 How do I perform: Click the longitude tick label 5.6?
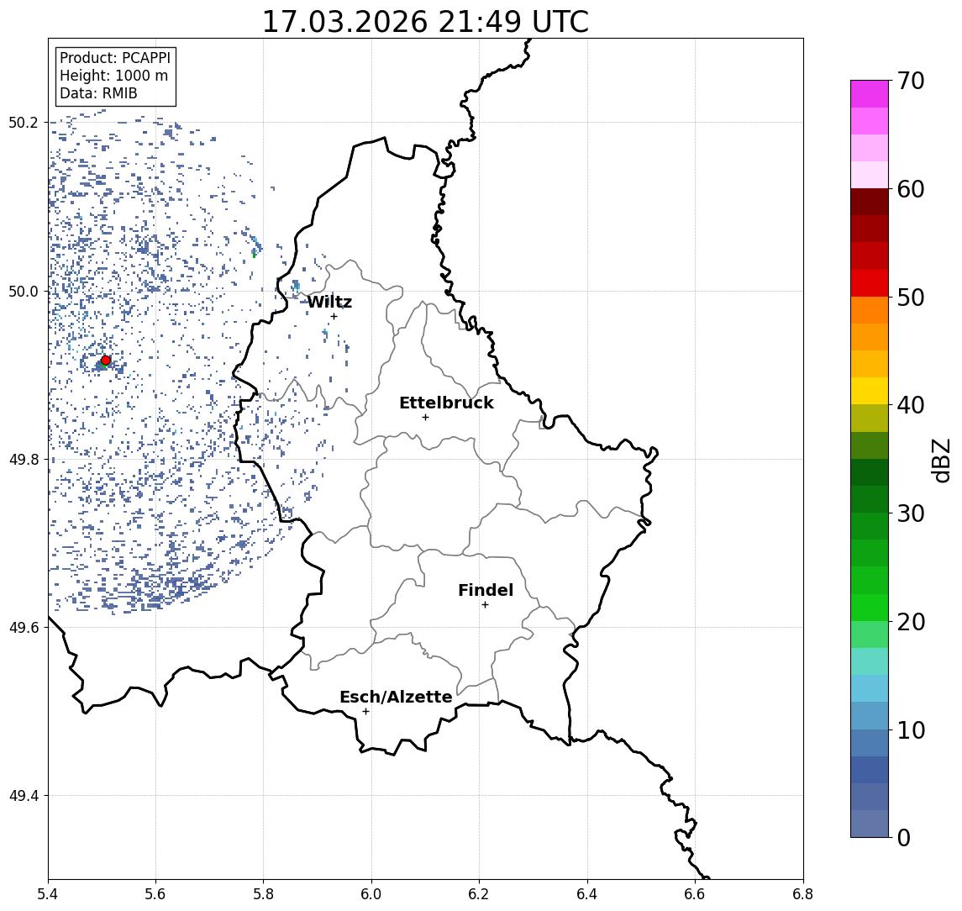point(155,894)
